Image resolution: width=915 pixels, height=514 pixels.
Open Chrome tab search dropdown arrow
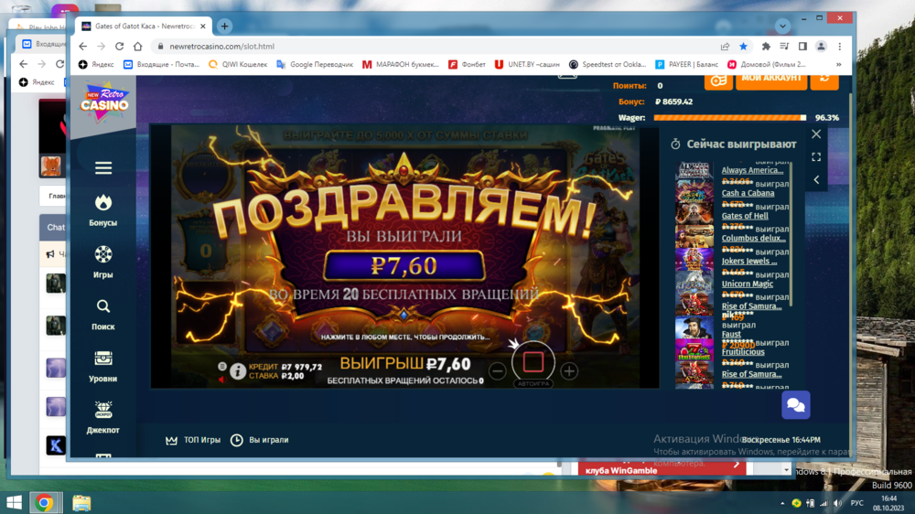pyautogui.click(x=782, y=27)
